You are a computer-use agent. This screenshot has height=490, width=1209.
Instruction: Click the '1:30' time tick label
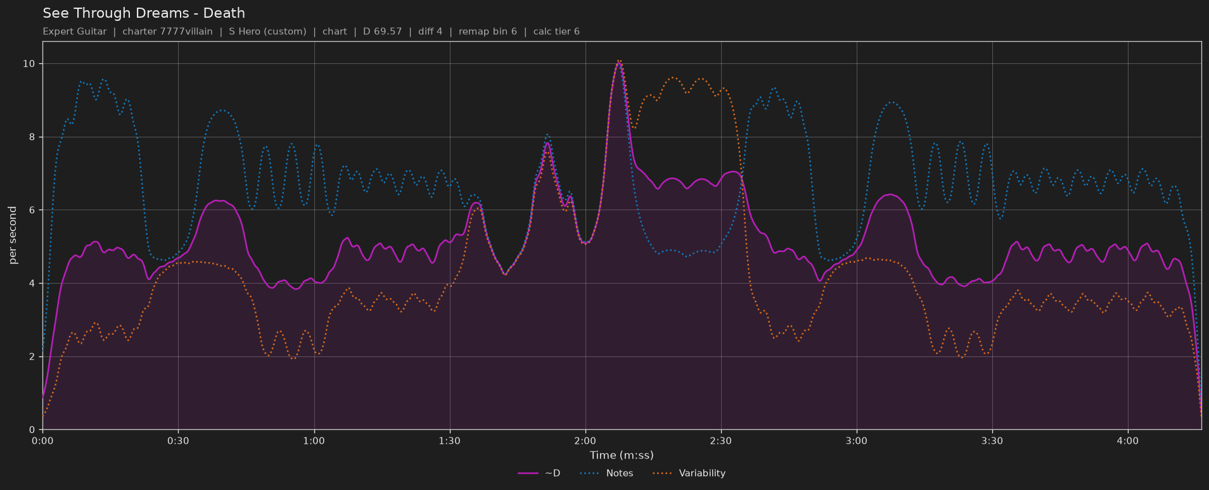[449, 441]
